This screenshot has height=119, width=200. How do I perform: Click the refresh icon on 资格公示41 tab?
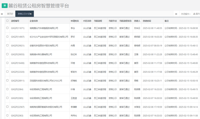click(x=29, y=14)
